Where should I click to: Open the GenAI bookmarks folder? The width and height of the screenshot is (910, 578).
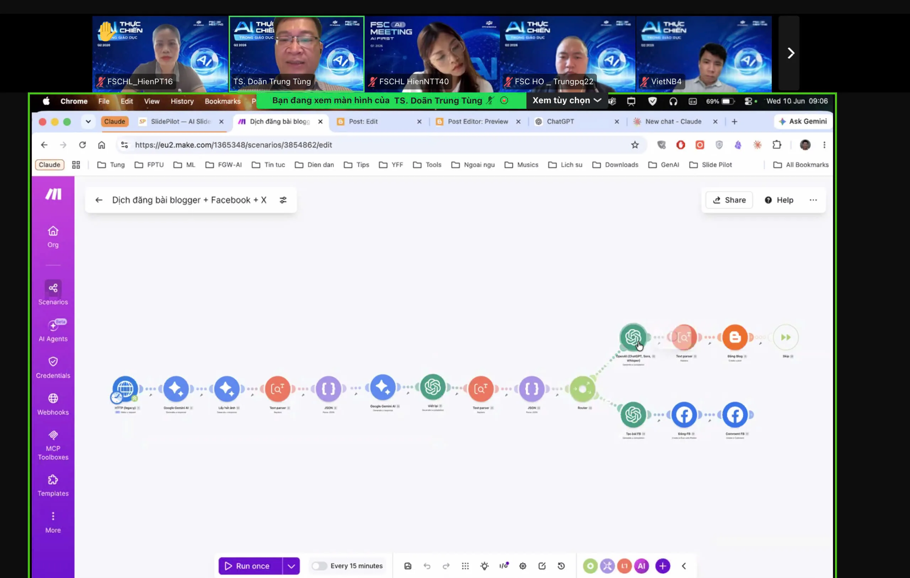pyautogui.click(x=664, y=165)
